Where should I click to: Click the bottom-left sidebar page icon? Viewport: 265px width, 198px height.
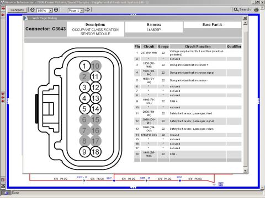tap(3, 179)
